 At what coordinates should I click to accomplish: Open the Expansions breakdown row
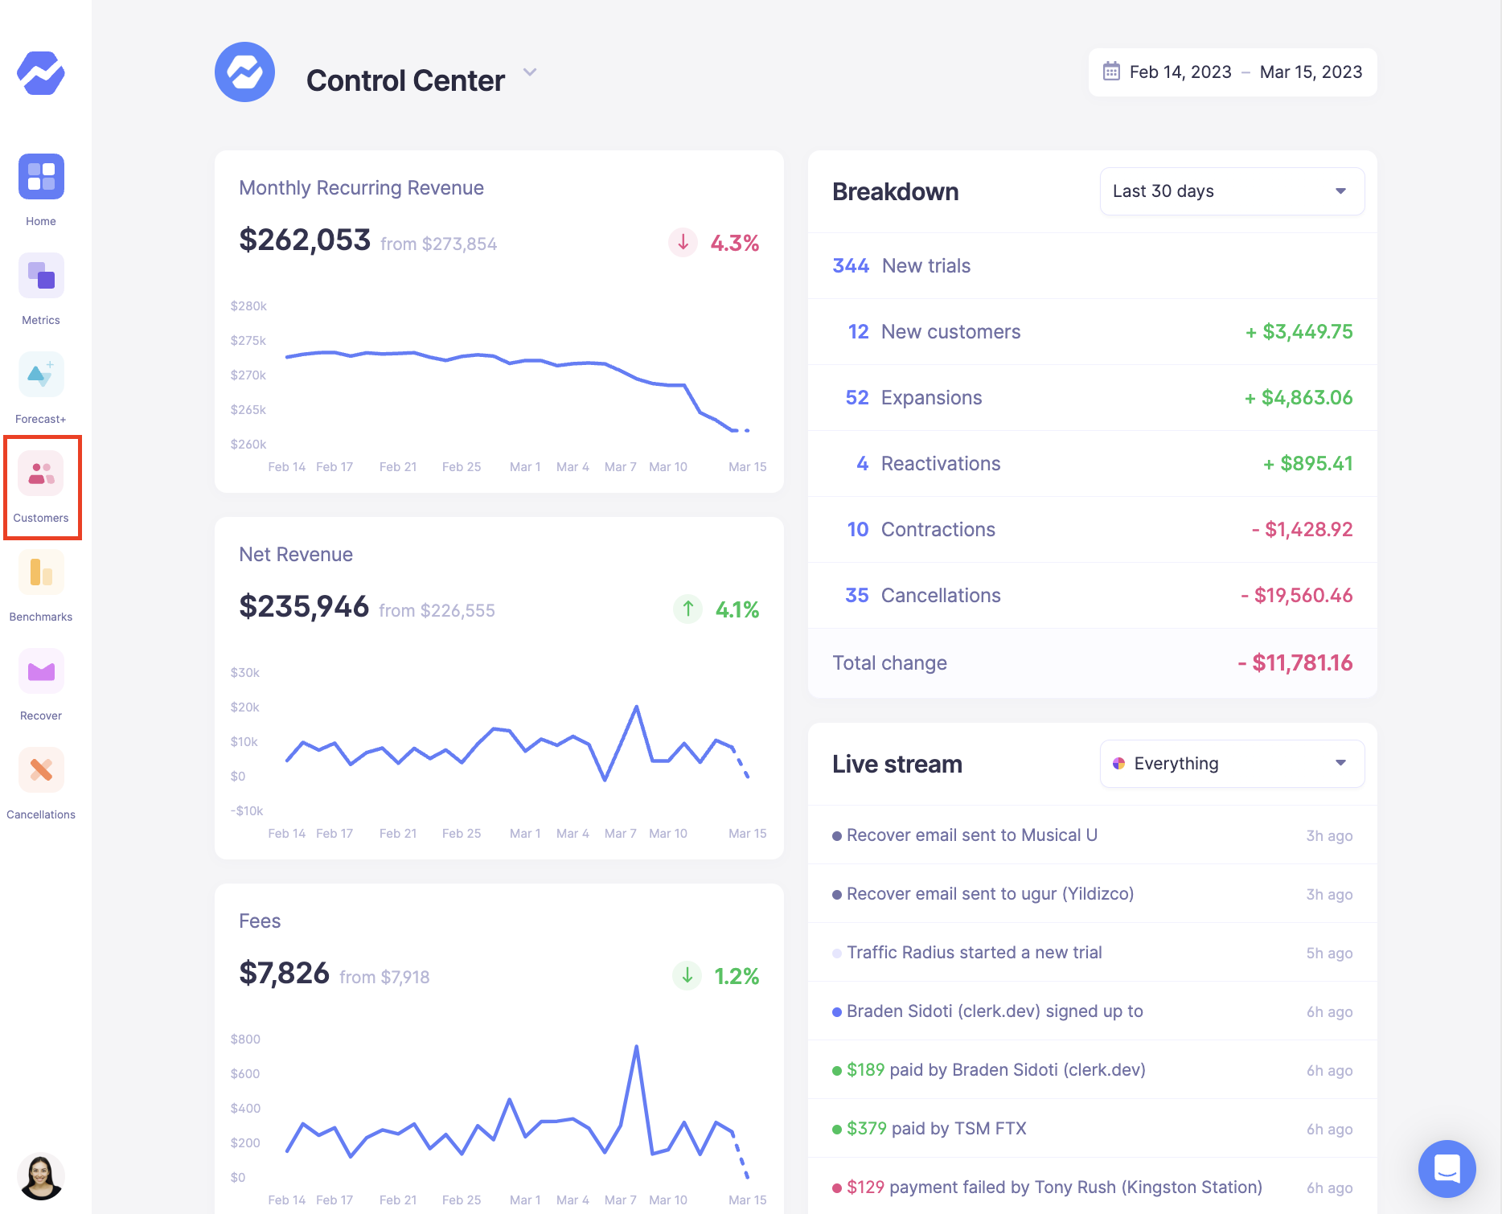tap(1092, 398)
